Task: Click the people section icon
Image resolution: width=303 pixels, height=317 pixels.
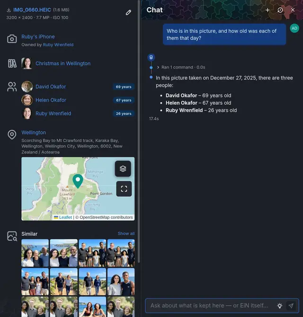Action: pyautogui.click(x=12, y=87)
